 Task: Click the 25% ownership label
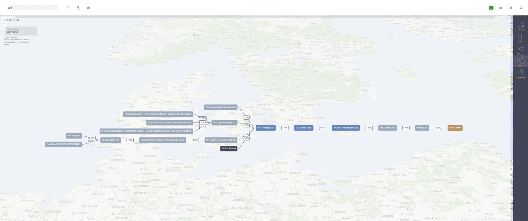point(202,127)
